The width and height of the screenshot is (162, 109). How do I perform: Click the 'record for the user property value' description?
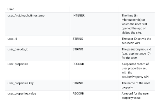pos(136,95)
